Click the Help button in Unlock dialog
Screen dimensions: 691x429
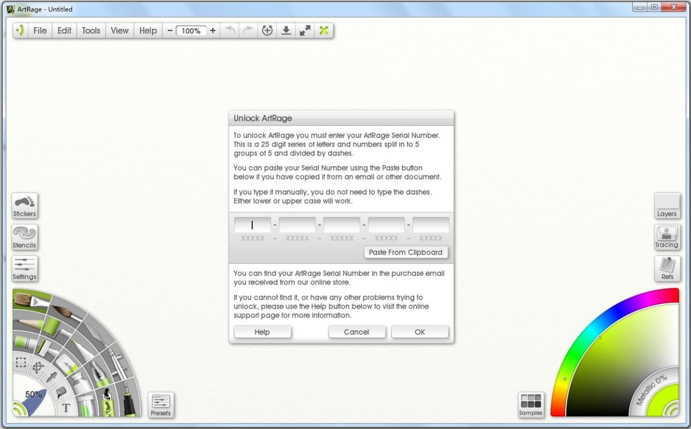[x=262, y=332]
